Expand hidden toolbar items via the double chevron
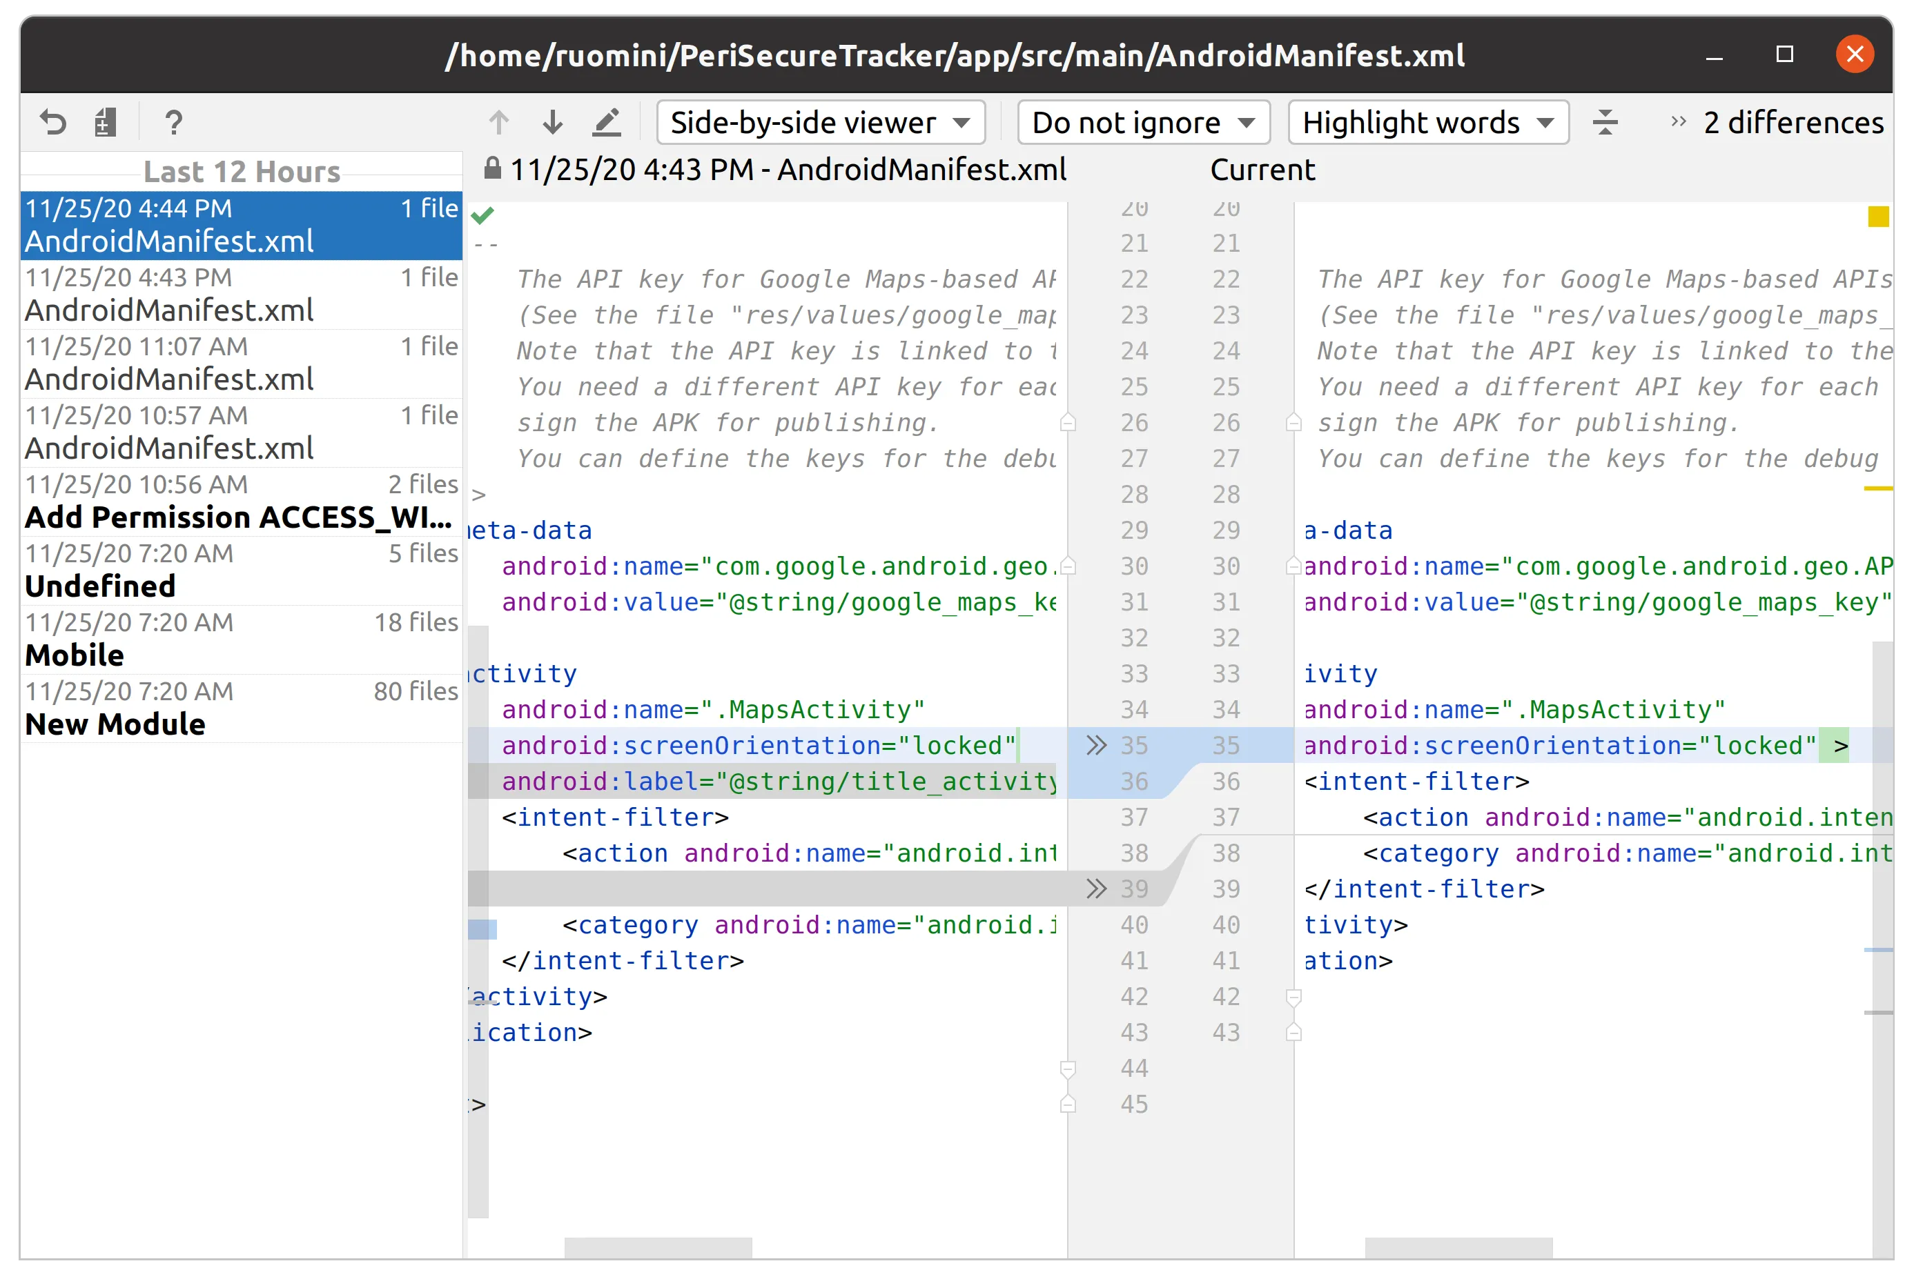This screenshot has width=1914, height=1279. point(1678,122)
